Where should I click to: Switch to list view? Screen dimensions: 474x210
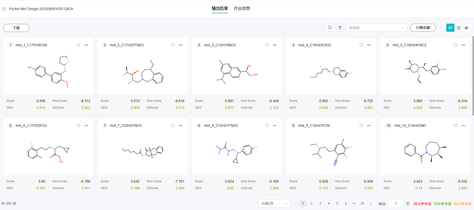[x=458, y=28]
